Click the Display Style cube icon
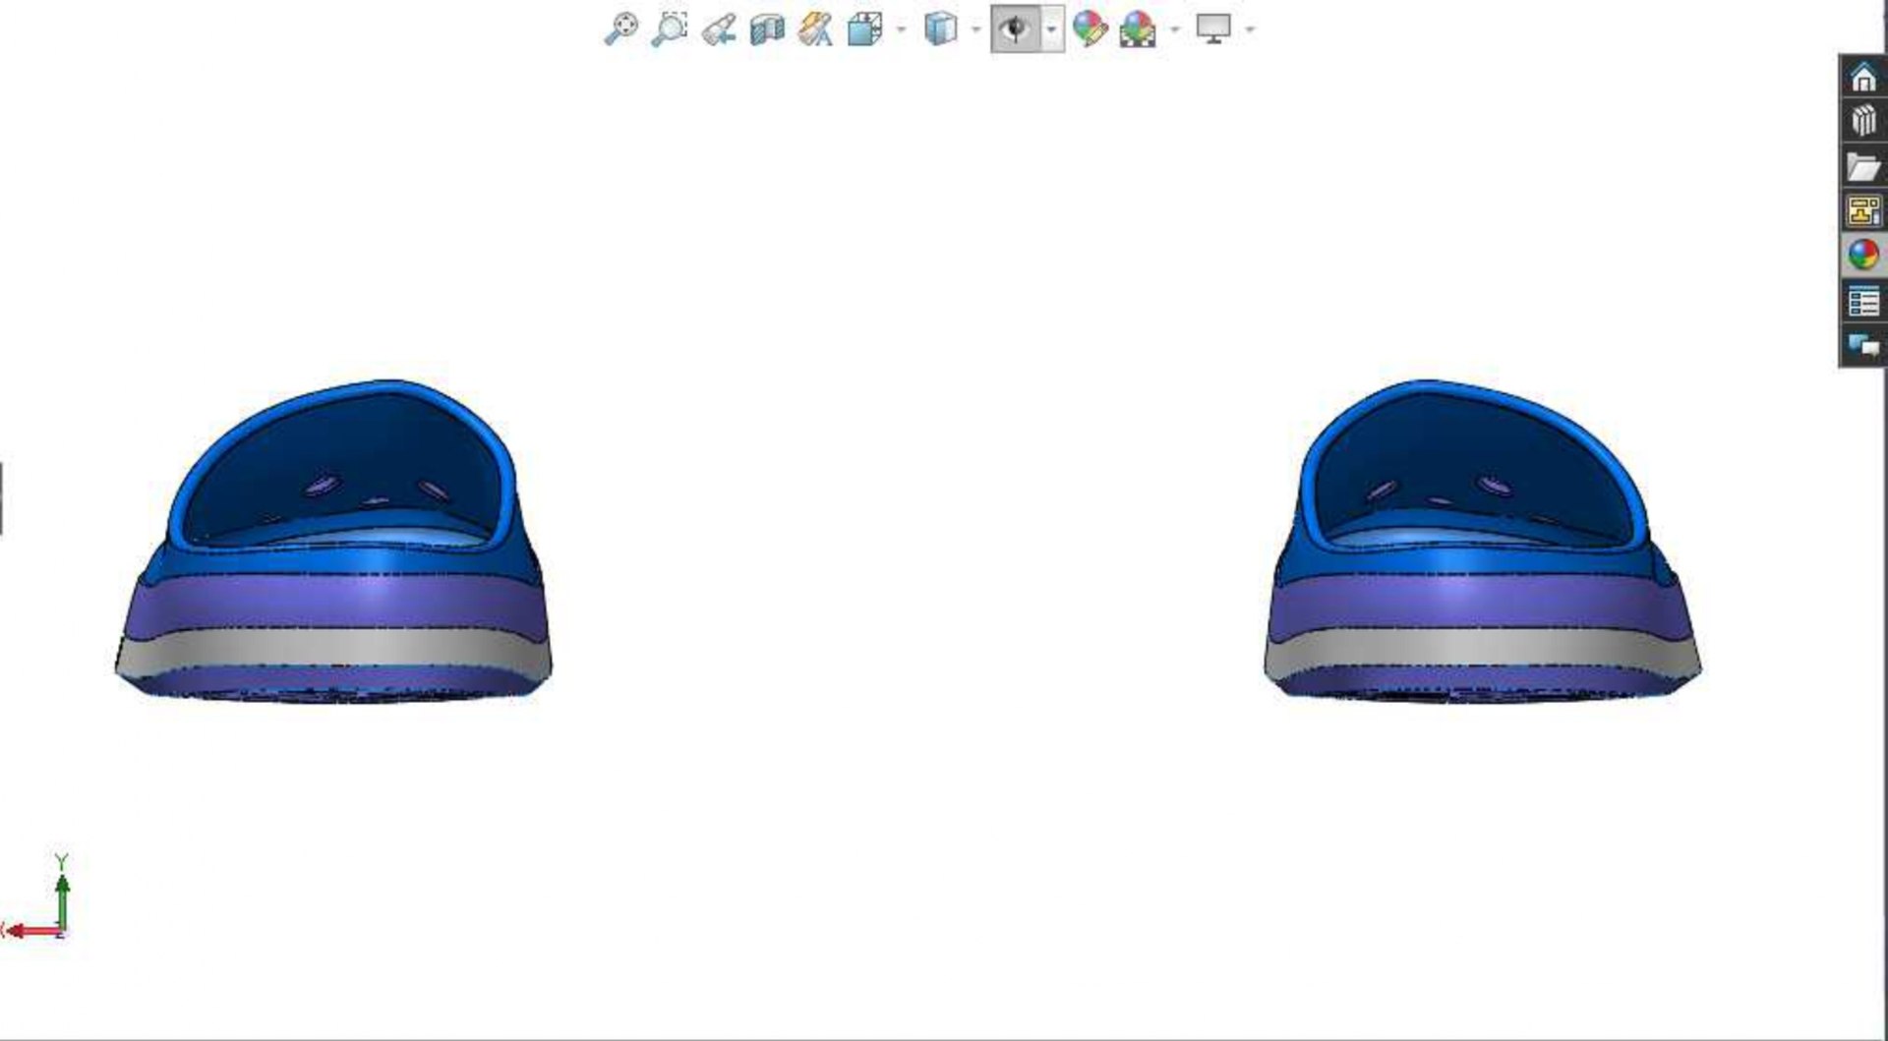Image resolution: width=1888 pixels, height=1041 pixels. (941, 29)
